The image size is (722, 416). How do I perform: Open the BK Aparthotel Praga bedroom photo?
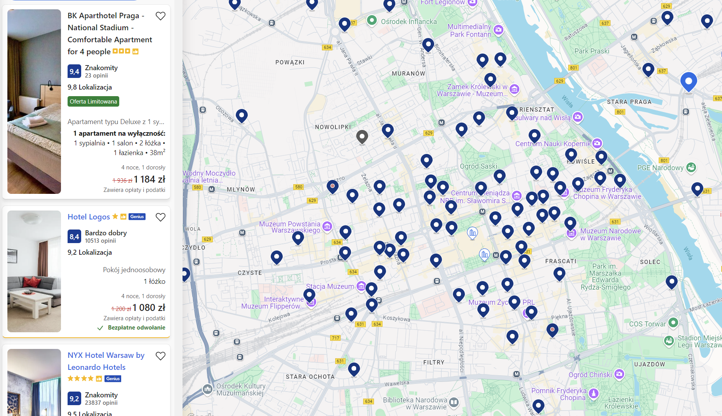[x=34, y=101]
